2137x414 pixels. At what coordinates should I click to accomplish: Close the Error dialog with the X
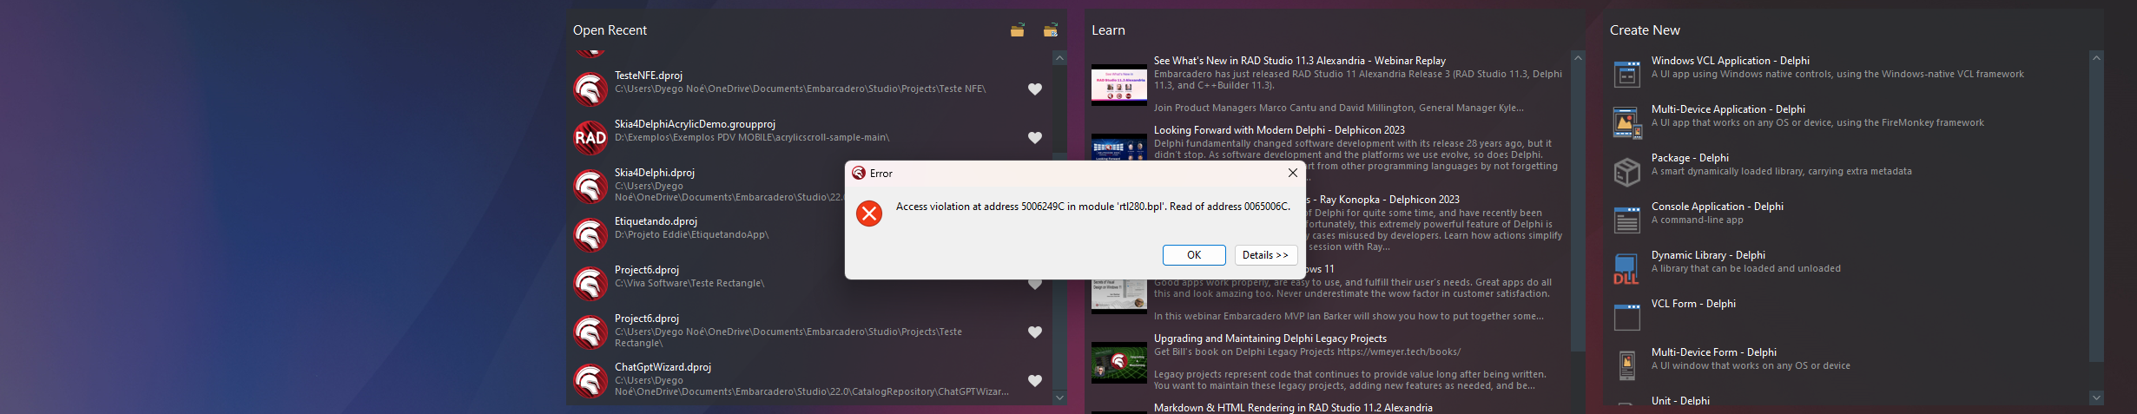coord(1292,173)
